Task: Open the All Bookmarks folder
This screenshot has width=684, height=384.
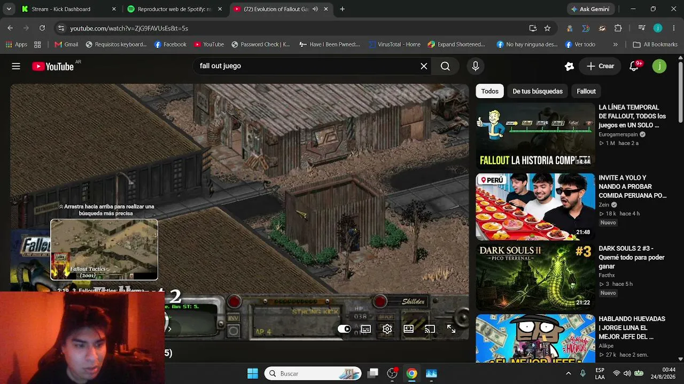Action: [655, 44]
